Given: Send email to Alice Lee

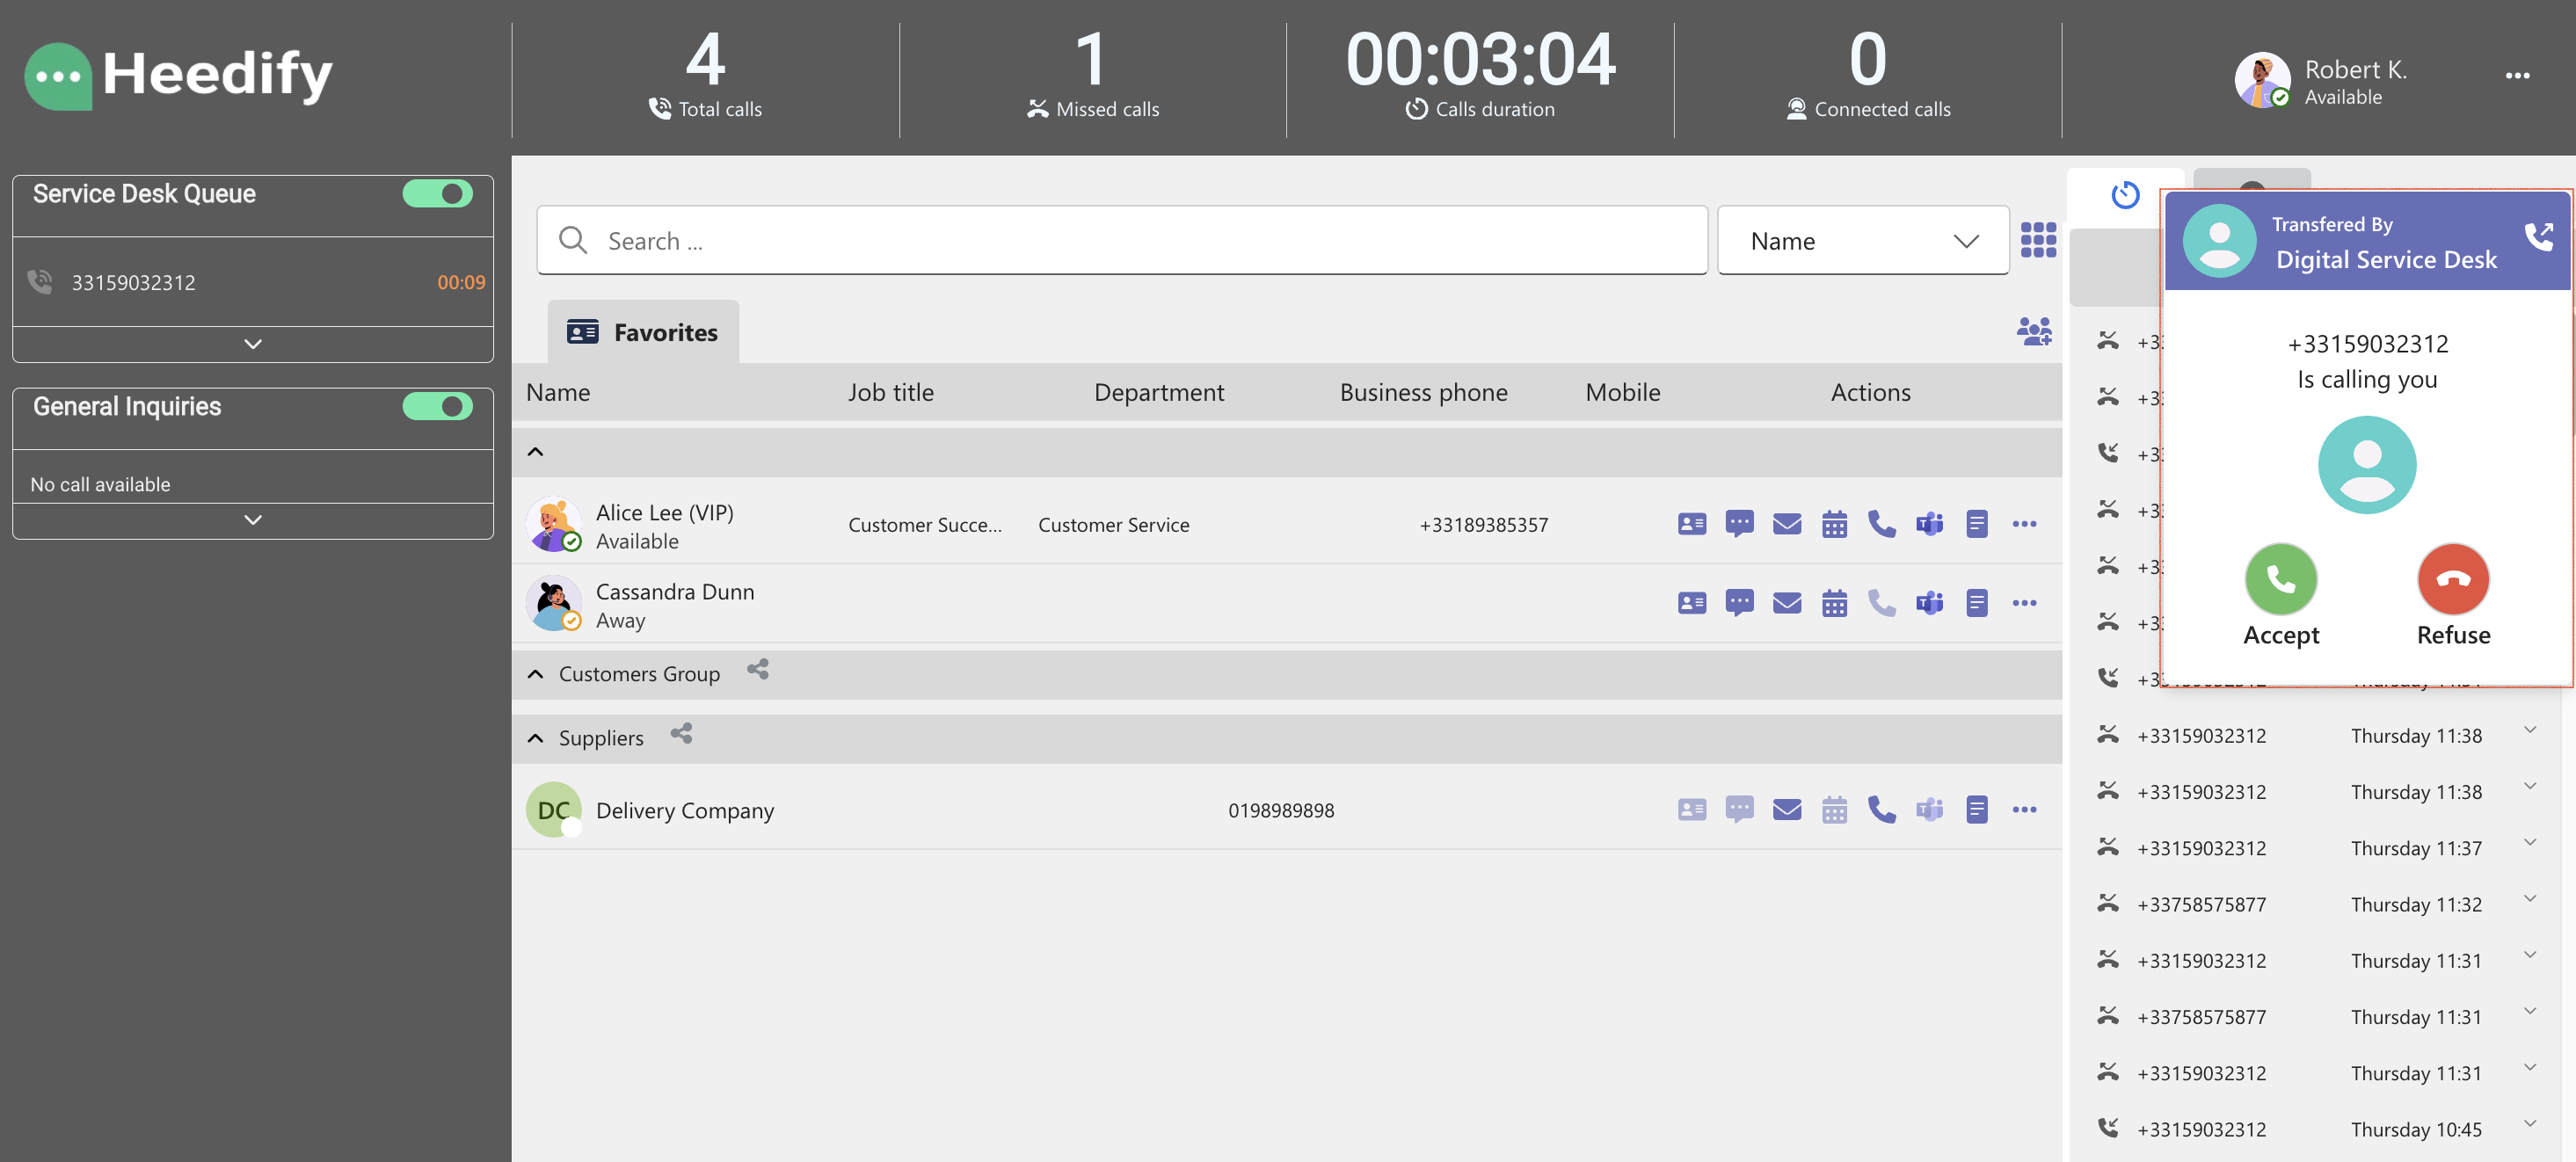Looking at the screenshot, I should (1786, 524).
